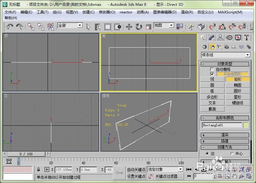Select Lights category icon
This screenshot has height=183, width=256.
pyautogui.click(x=219, y=47)
